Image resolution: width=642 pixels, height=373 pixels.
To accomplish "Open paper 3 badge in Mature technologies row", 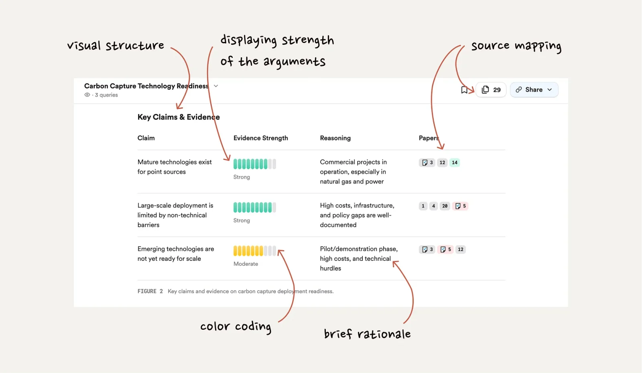I will [x=427, y=163].
